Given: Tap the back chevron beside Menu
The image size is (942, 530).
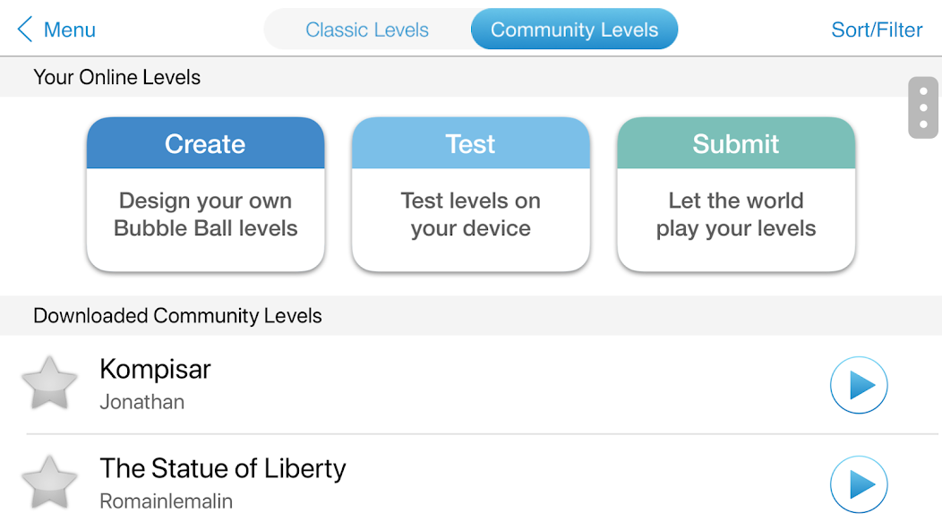Looking at the screenshot, I should pyautogui.click(x=25, y=30).
